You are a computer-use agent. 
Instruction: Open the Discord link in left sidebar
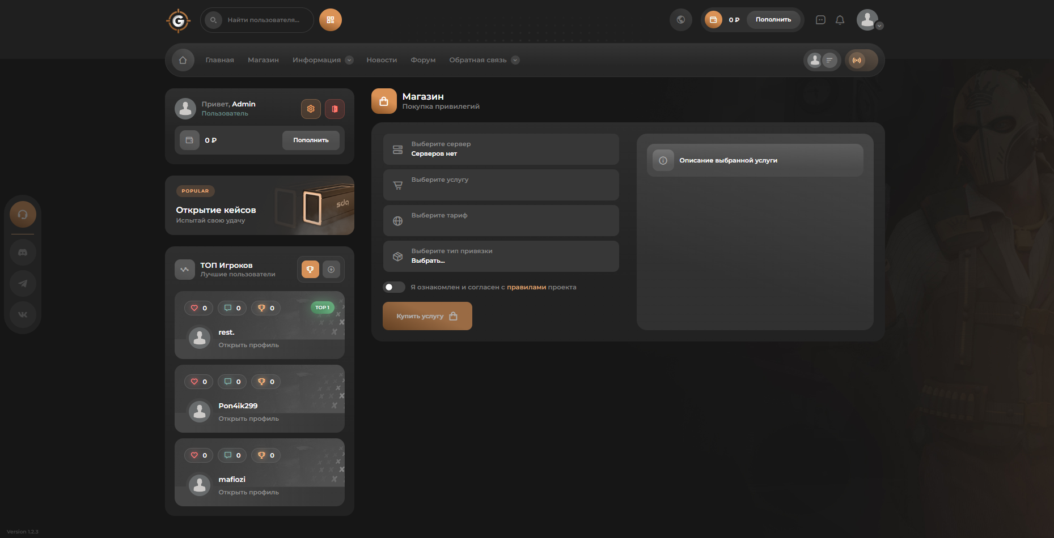[x=23, y=252]
